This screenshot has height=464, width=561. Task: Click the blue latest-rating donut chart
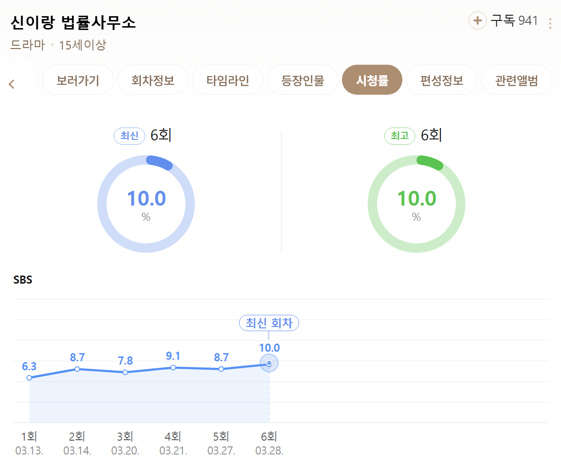(x=146, y=204)
